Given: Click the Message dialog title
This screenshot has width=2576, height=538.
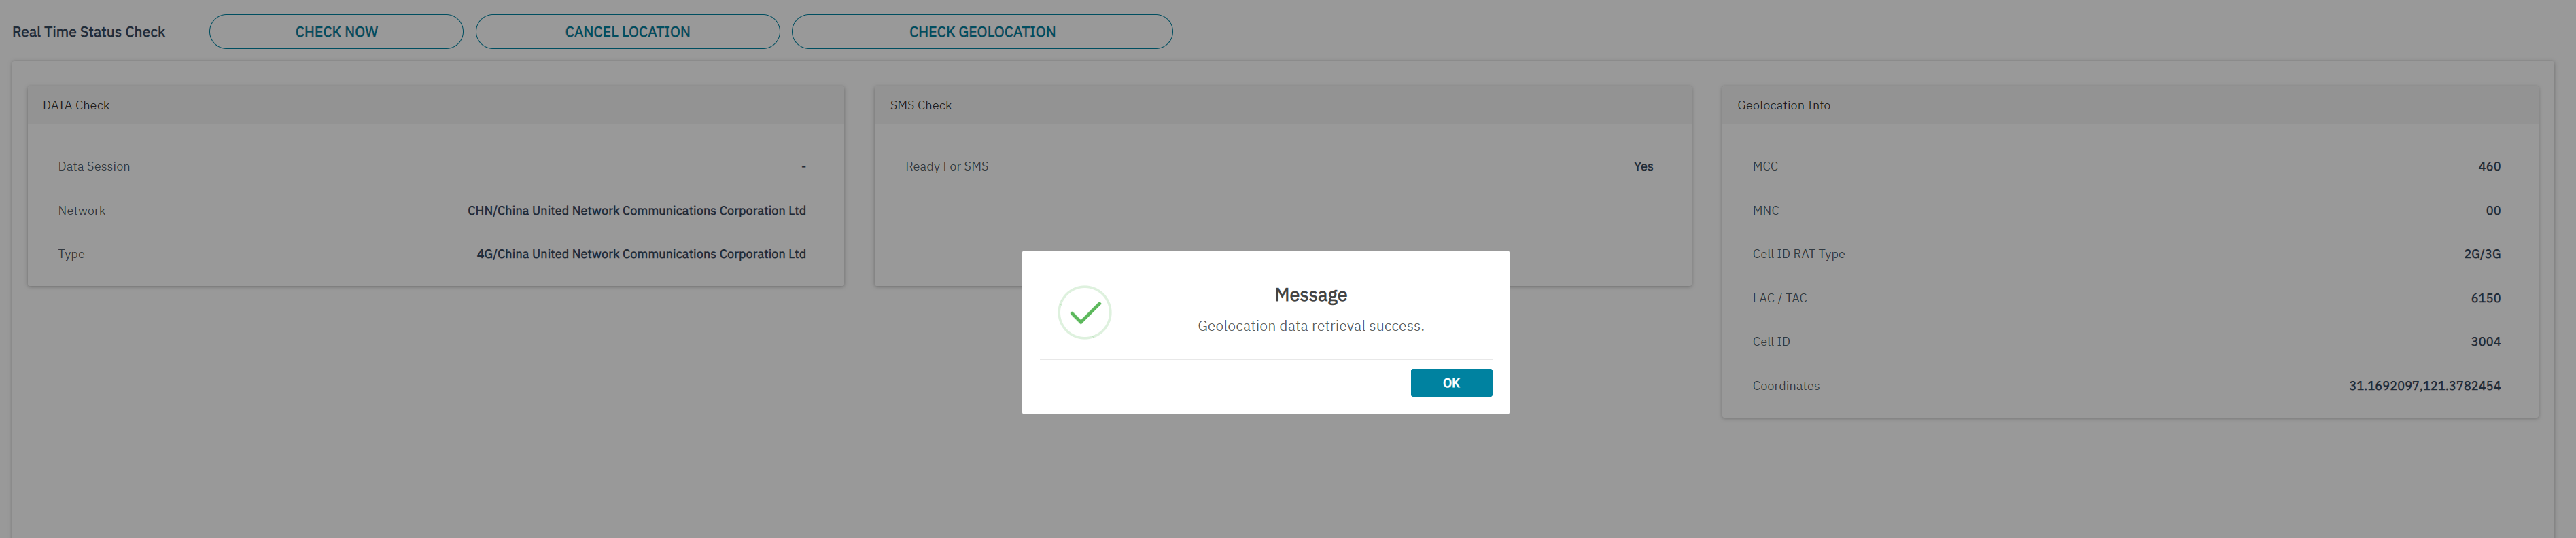Looking at the screenshot, I should (1310, 295).
